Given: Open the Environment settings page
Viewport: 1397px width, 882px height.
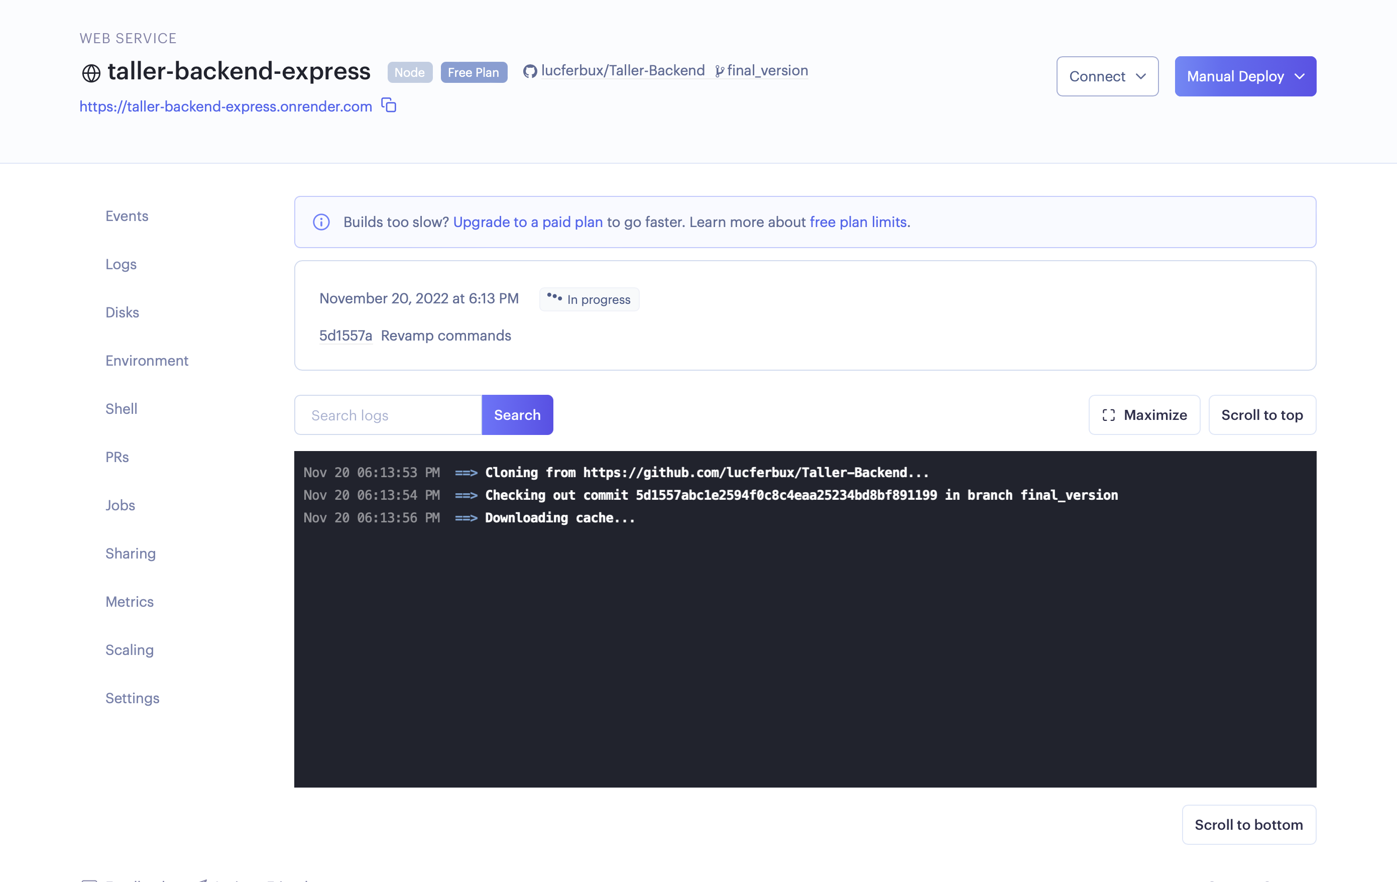Looking at the screenshot, I should (147, 360).
